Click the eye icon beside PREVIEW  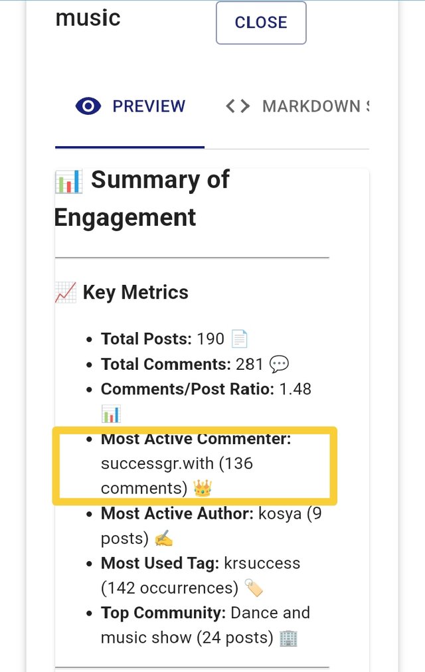(x=88, y=106)
